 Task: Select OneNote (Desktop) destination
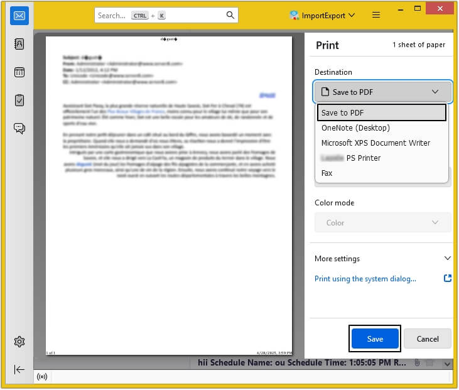[381, 128]
